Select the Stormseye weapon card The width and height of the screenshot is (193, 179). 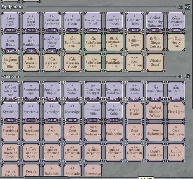tap(93, 171)
